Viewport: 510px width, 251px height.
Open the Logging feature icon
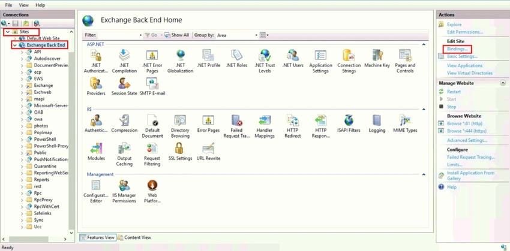coord(377,120)
